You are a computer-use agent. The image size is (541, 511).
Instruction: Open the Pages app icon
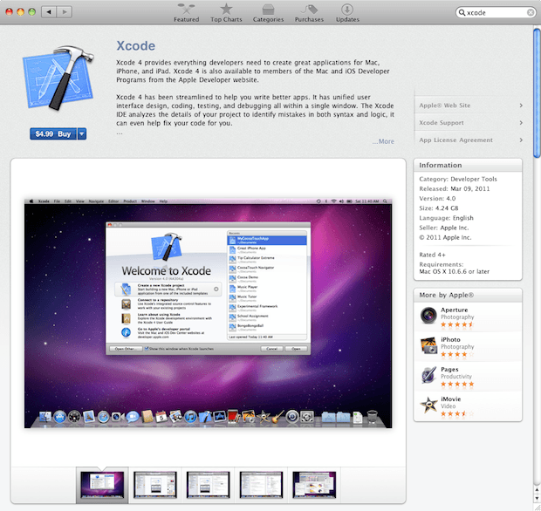[x=428, y=375]
